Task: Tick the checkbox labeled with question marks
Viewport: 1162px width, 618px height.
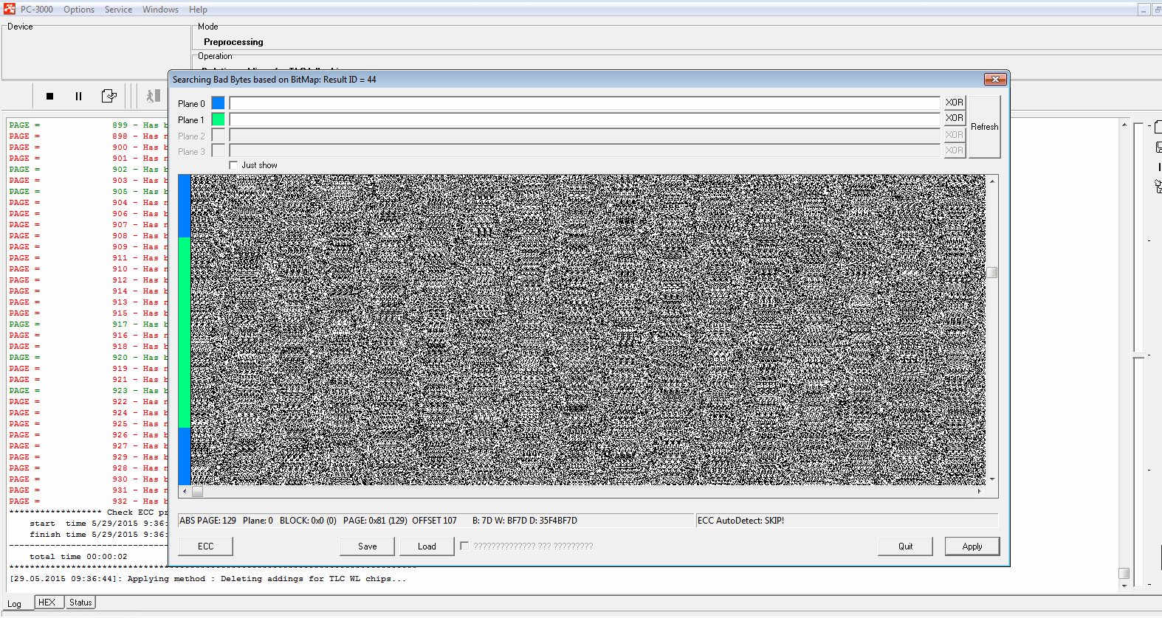Action: click(x=464, y=546)
